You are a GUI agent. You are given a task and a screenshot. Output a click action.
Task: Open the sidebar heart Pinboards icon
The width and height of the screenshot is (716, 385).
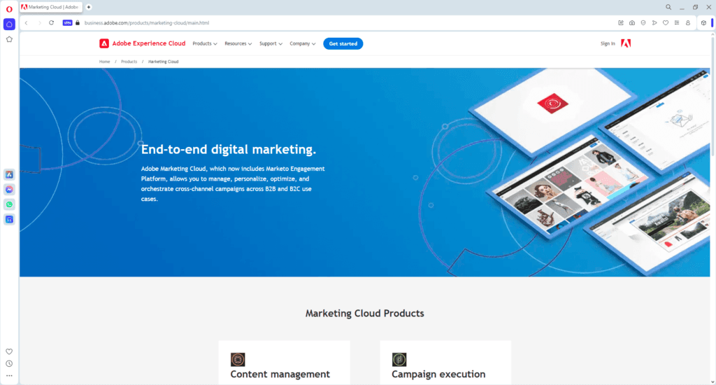(x=9, y=351)
